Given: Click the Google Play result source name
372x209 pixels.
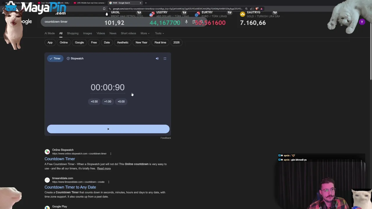Looking at the screenshot, I should [x=60, y=207].
